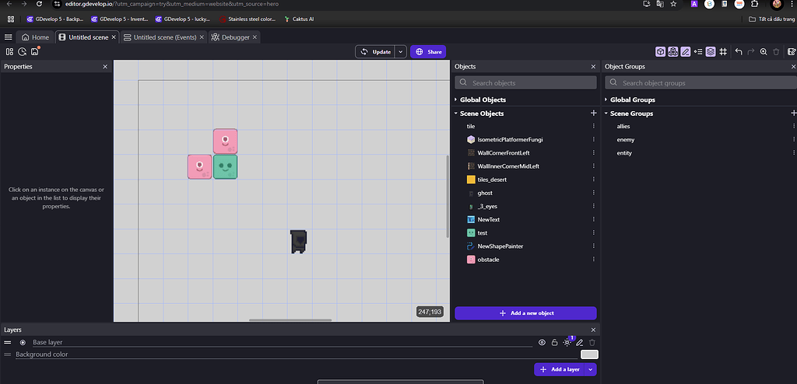
Task: Click the toolbar delete trash icon
Action: [x=776, y=51]
